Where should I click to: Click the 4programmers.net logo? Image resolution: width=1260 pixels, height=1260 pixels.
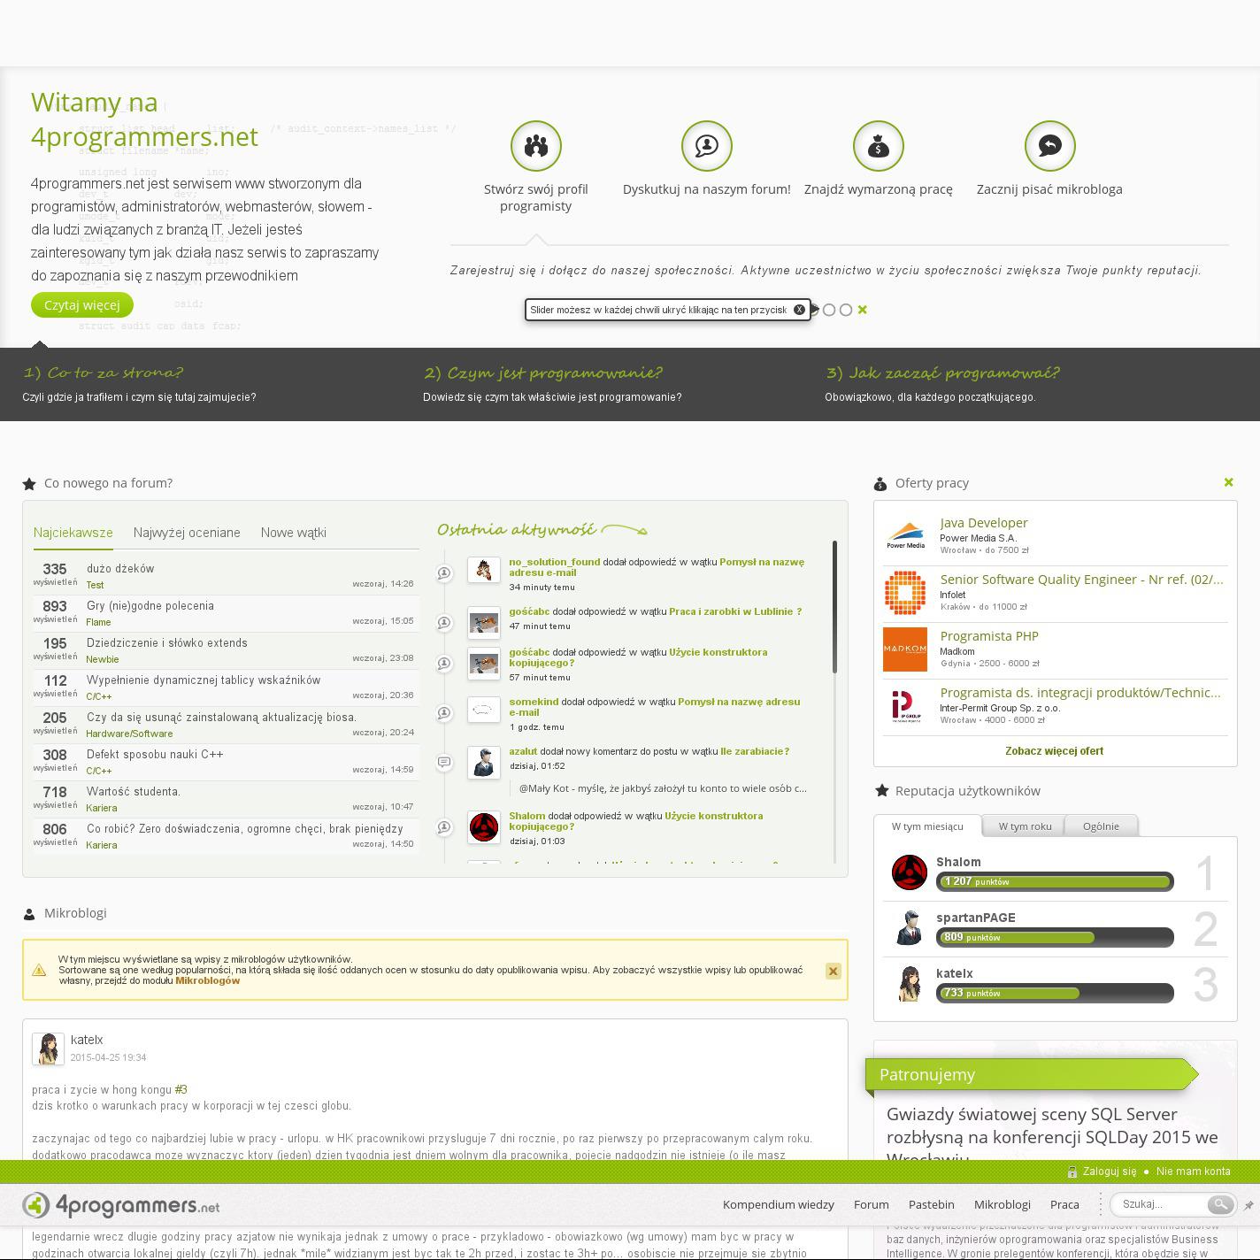121,1205
